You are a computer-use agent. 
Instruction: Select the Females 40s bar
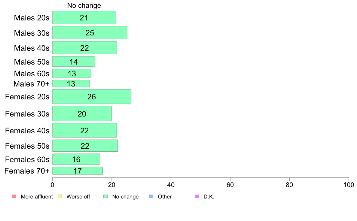coord(84,130)
